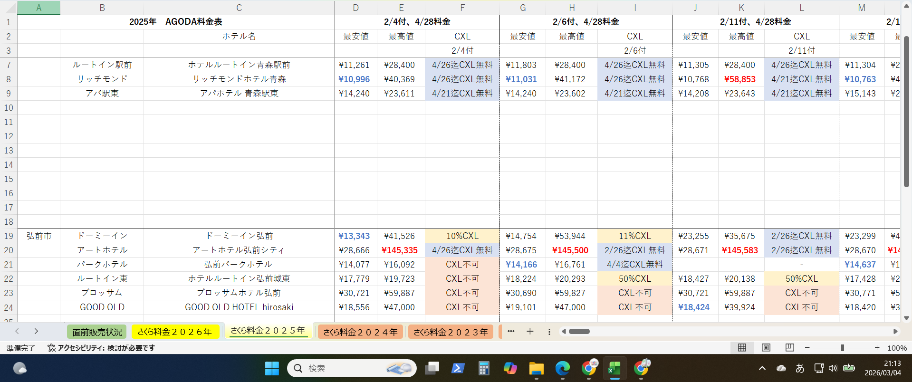This screenshot has height=382, width=912.
Task: Switch to Normal view in status bar
Action: (x=742, y=348)
